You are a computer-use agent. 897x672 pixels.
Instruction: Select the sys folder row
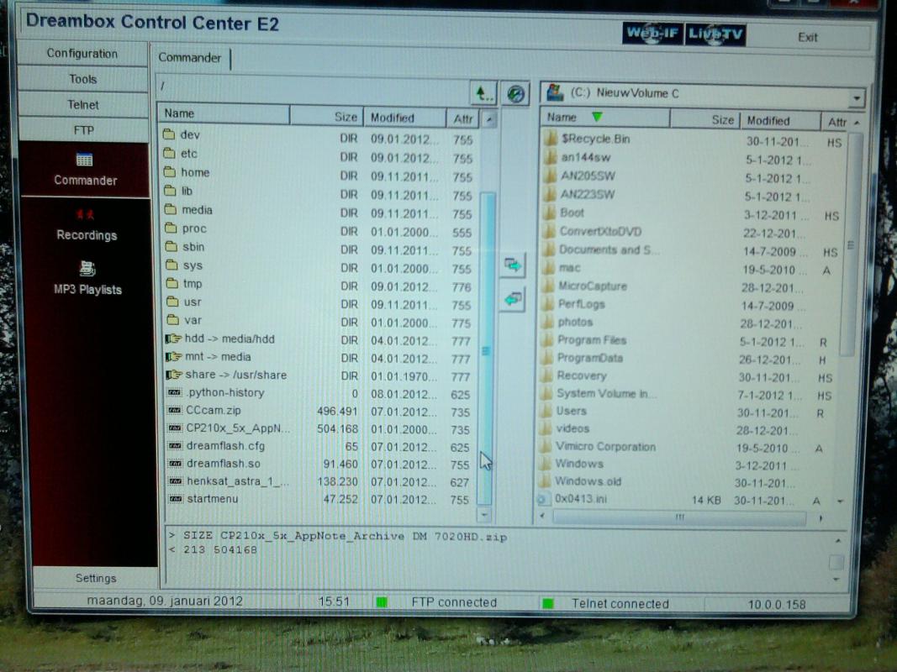pyautogui.click(x=319, y=265)
